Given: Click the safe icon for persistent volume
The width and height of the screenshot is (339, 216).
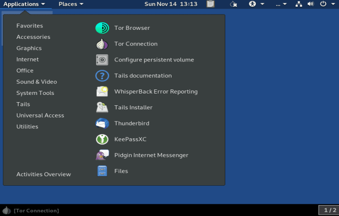Looking at the screenshot, I should coord(102,60).
